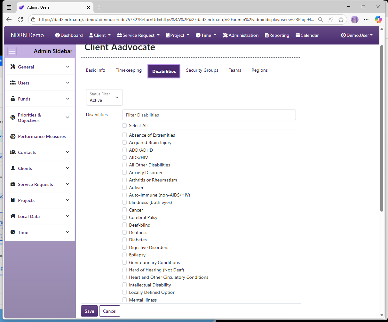Switch to the Basic Info tab
This screenshot has width=388, height=322.
pos(96,70)
